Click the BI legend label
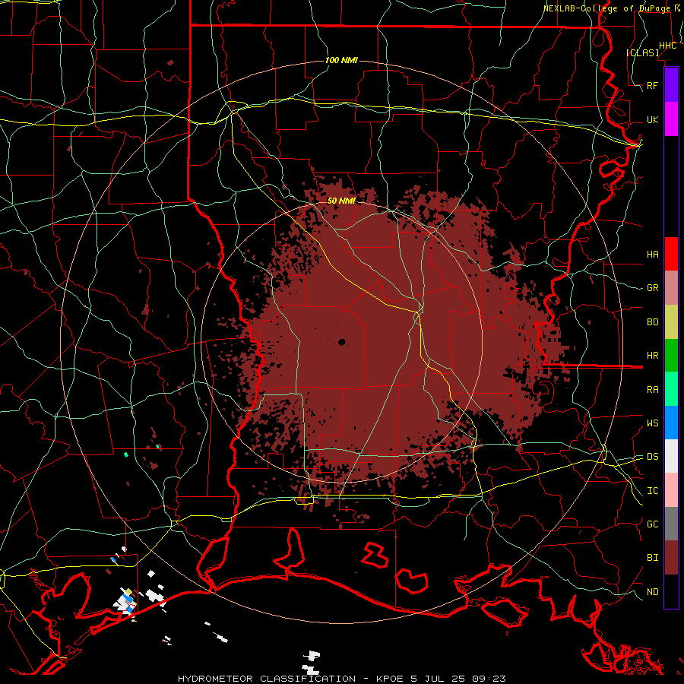The width and height of the screenshot is (684, 684). coord(652,558)
